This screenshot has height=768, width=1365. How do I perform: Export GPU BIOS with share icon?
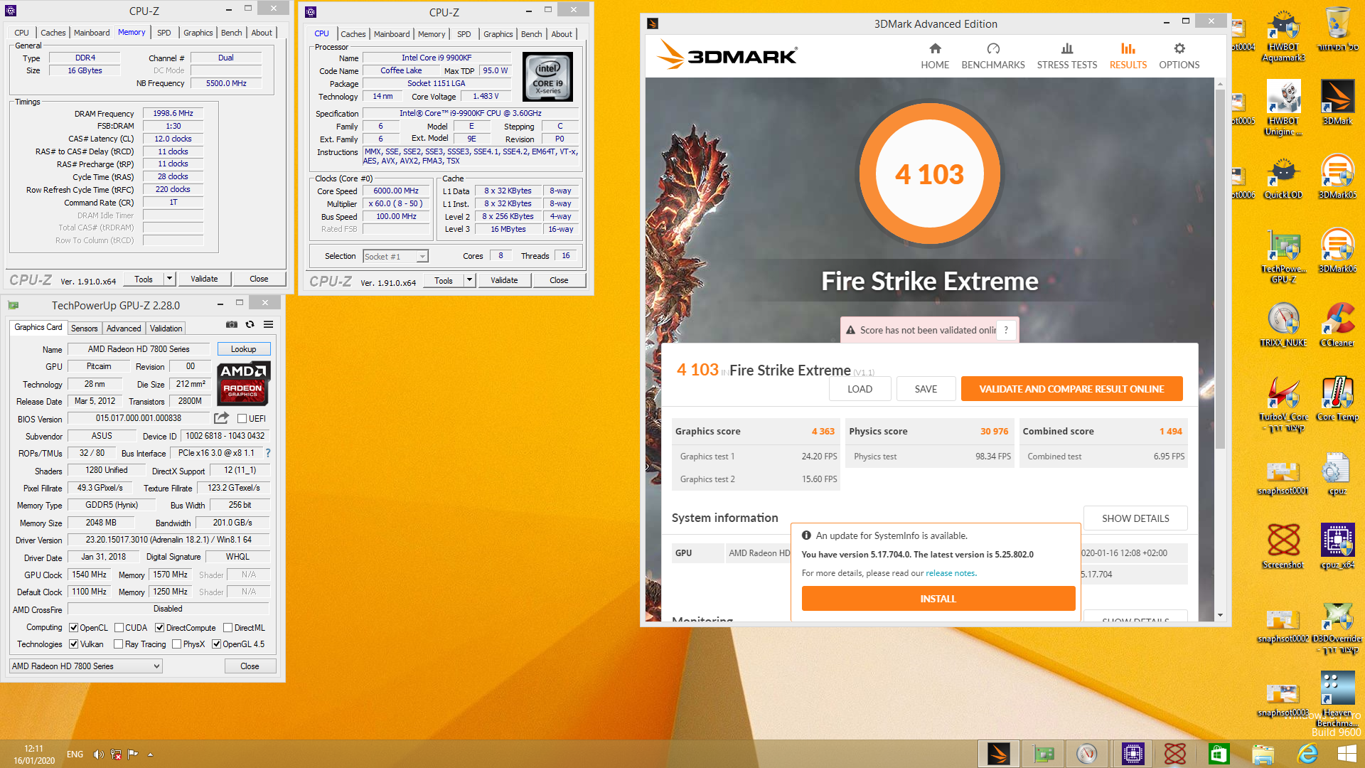click(221, 418)
